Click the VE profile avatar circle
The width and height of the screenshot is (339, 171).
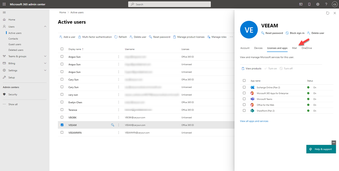tap(249, 30)
